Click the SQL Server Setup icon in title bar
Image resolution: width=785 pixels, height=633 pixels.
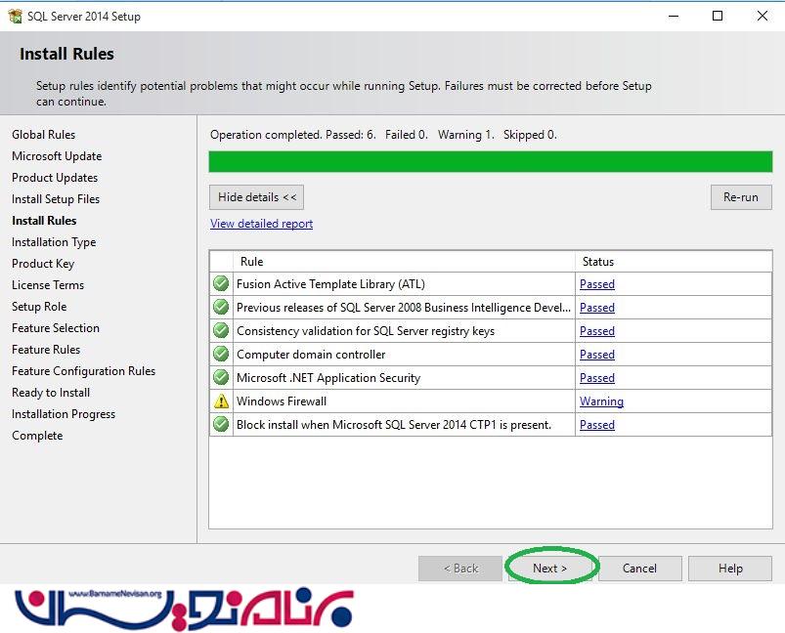point(16,16)
